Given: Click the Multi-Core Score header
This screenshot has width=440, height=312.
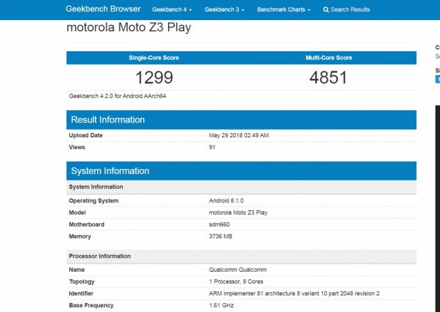Looking at the screenshot, I should 328,58.
